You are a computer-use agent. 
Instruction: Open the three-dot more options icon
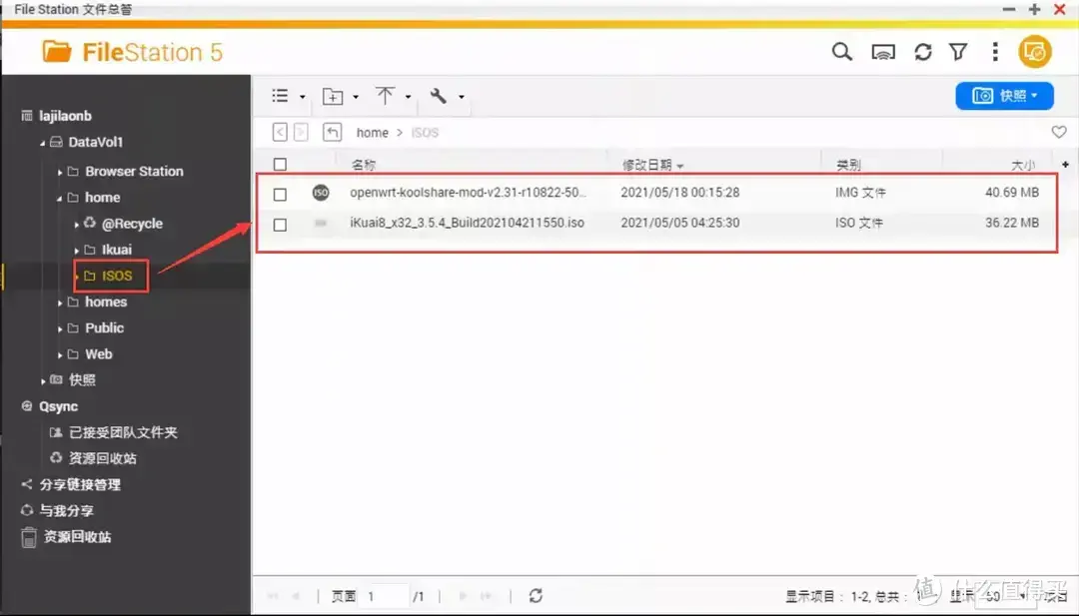point(995,51)
